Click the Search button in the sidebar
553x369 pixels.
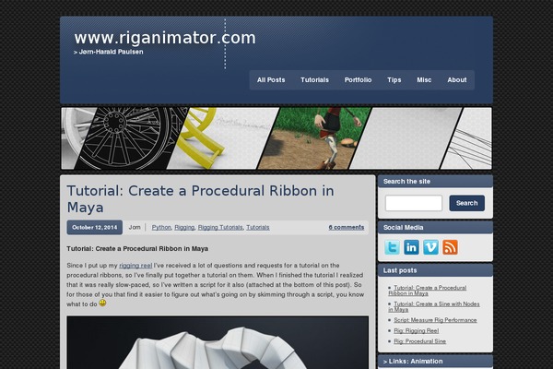pos(467,203)
